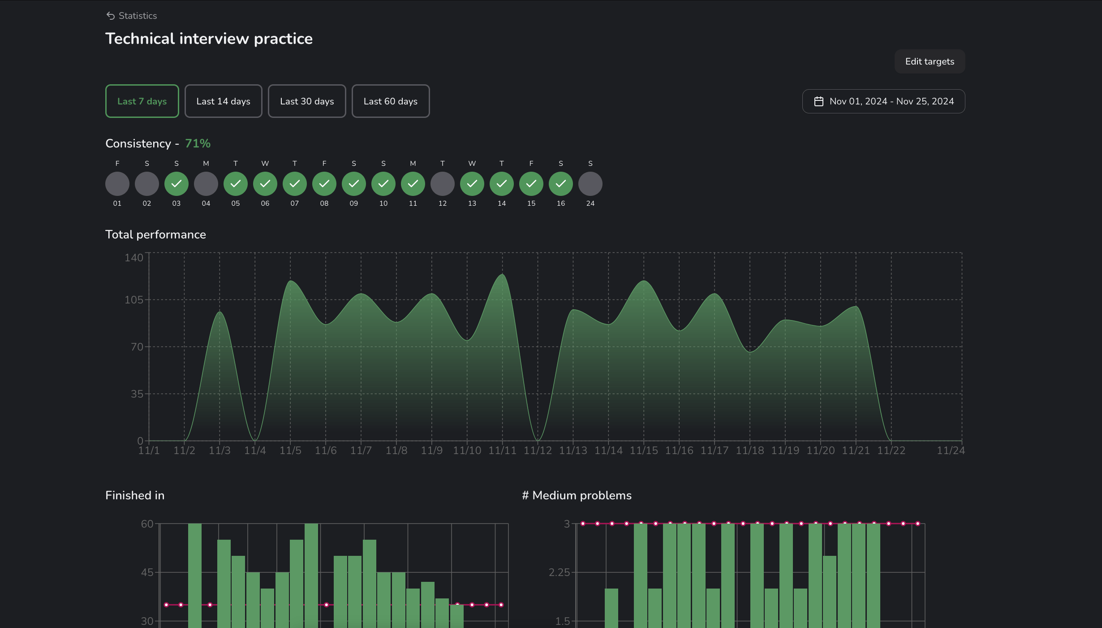
Task: Select the checked day circle 14
Action: point(502,184)
